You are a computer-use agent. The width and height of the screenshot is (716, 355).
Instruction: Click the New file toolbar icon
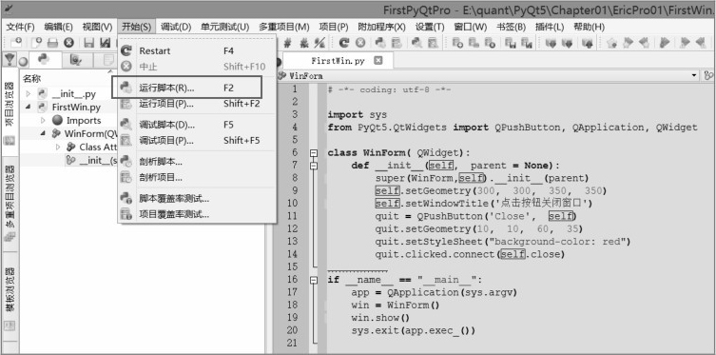pyautogui.click(x=16, y=43)
